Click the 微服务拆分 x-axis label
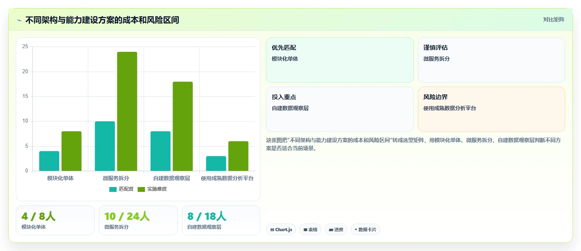The image size is (581, 251). pyautogui.click(x=116, y=178)
